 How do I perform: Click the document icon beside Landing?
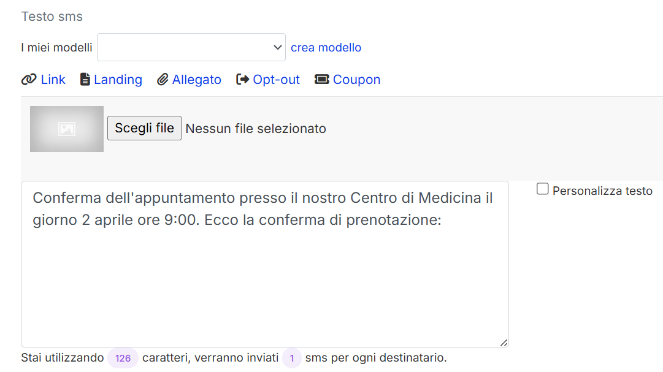[x=85, y=79]
